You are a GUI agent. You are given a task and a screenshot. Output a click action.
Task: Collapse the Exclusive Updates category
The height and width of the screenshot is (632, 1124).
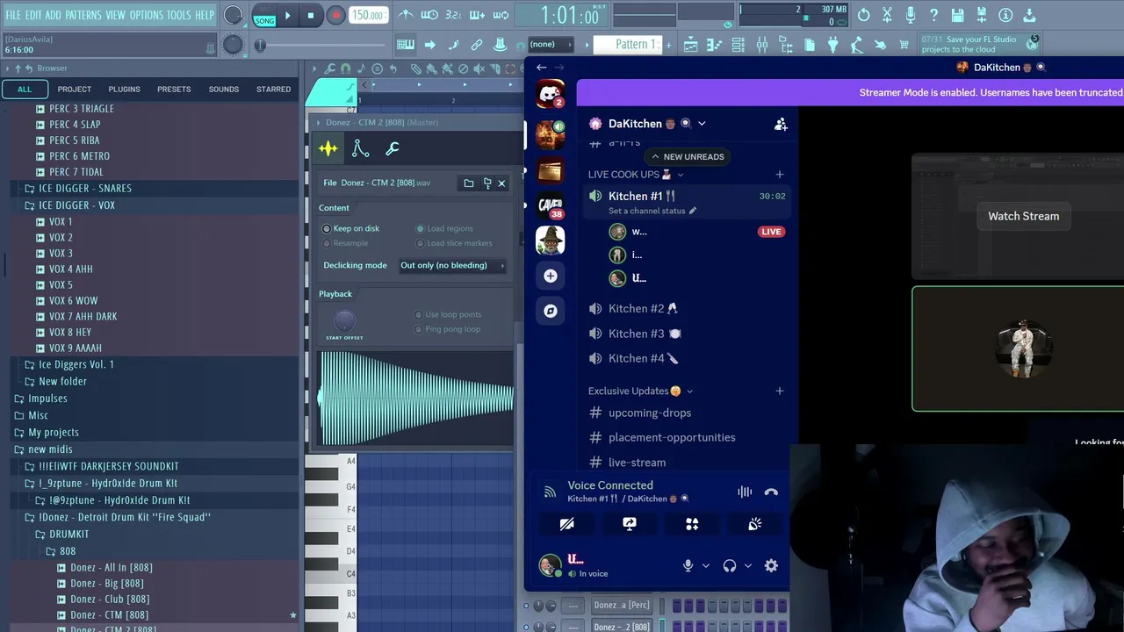(x=640, y=391)
